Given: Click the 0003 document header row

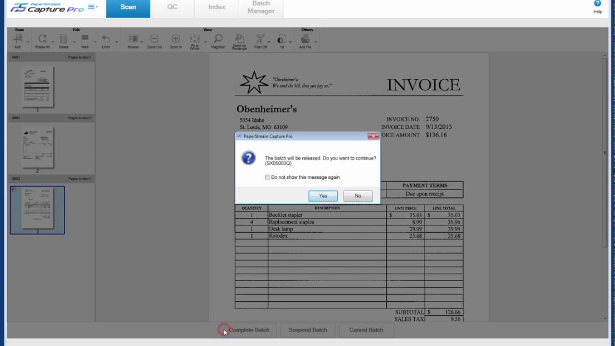Looking at the screenshot, I should (x=51, y=178).
